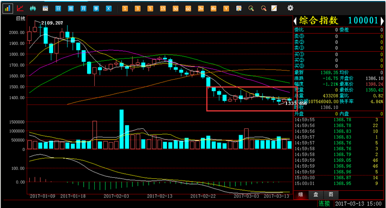Choose 3-minute interval button

click(138, 9)
